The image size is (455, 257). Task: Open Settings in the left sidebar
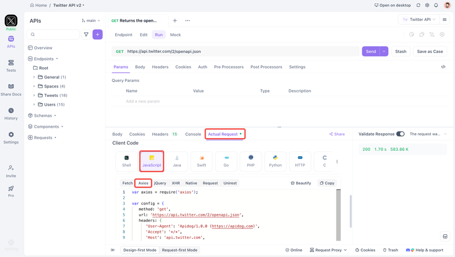pos(11,138)
